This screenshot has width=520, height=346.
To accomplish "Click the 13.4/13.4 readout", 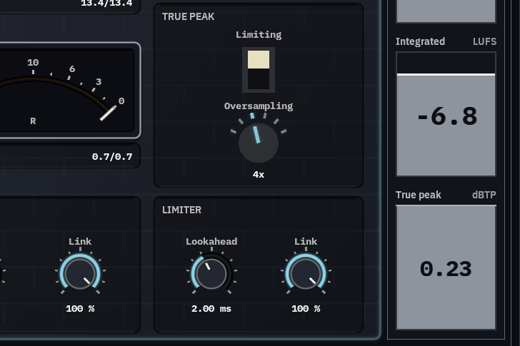I will 106,4.
